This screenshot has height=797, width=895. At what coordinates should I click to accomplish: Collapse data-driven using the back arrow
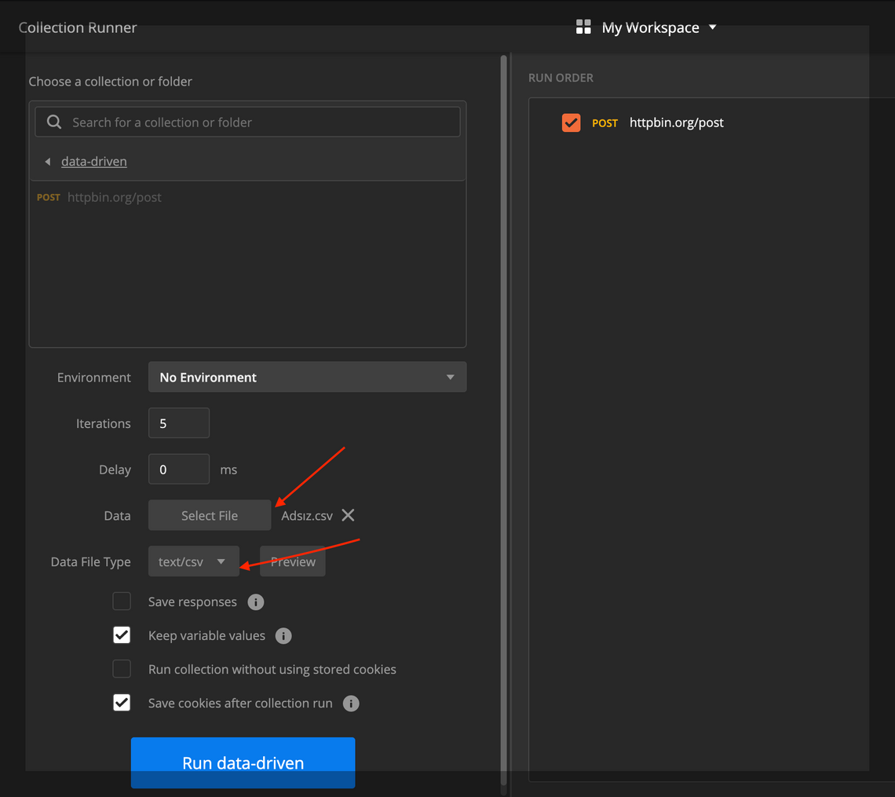47,162
